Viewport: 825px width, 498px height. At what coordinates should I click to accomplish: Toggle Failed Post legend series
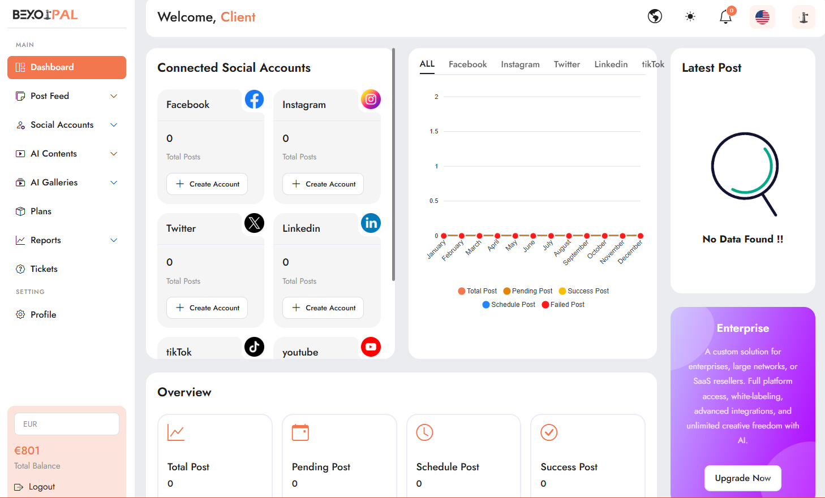click(563, 305)
